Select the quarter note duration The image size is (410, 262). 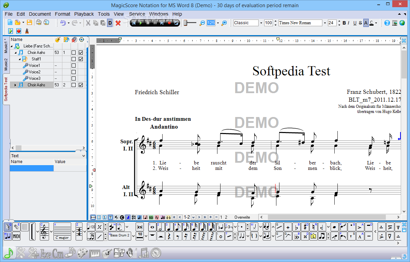169,227
